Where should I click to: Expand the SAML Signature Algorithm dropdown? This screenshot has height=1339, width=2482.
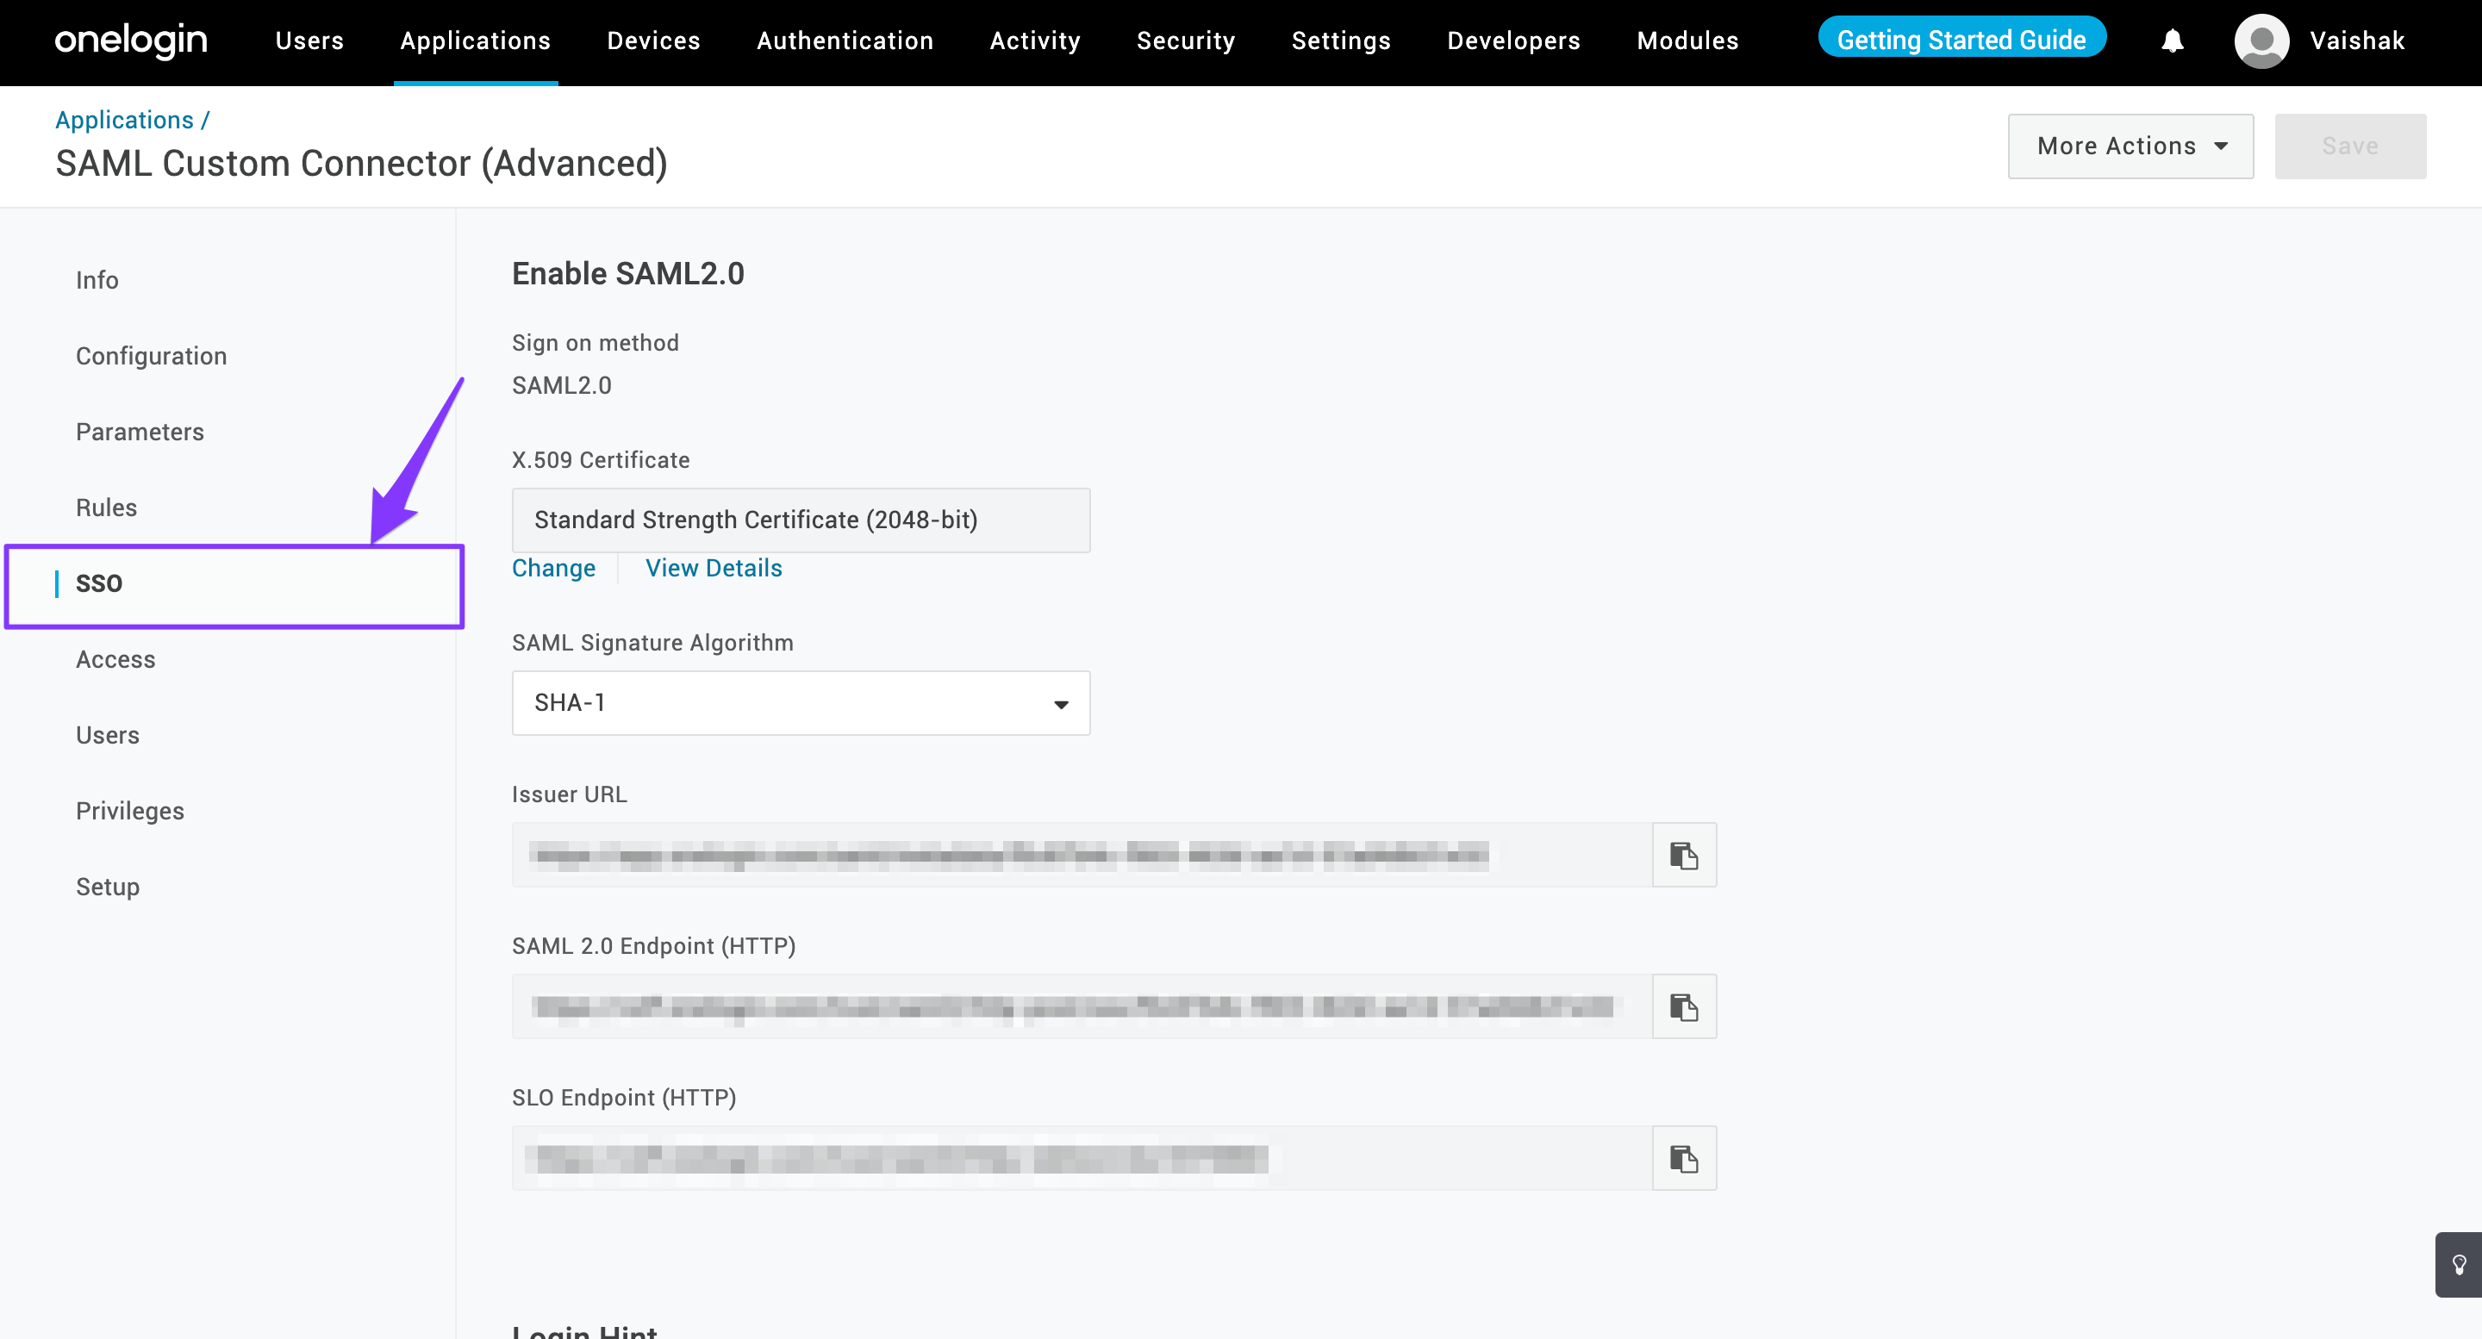pyautogui.click(x=800, y=703)
